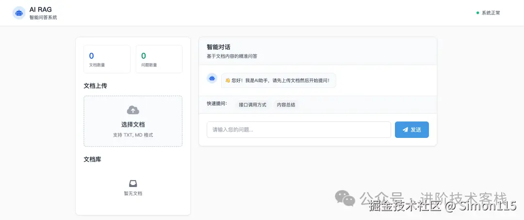Image resolution: width=524 pixels, height=220 pixels.
Task: Click the chat assistant robot avatar
Action: (212, 78)
